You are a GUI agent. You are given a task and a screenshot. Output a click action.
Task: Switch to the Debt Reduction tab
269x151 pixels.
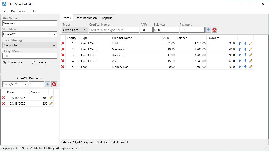(x=86, y=18)
